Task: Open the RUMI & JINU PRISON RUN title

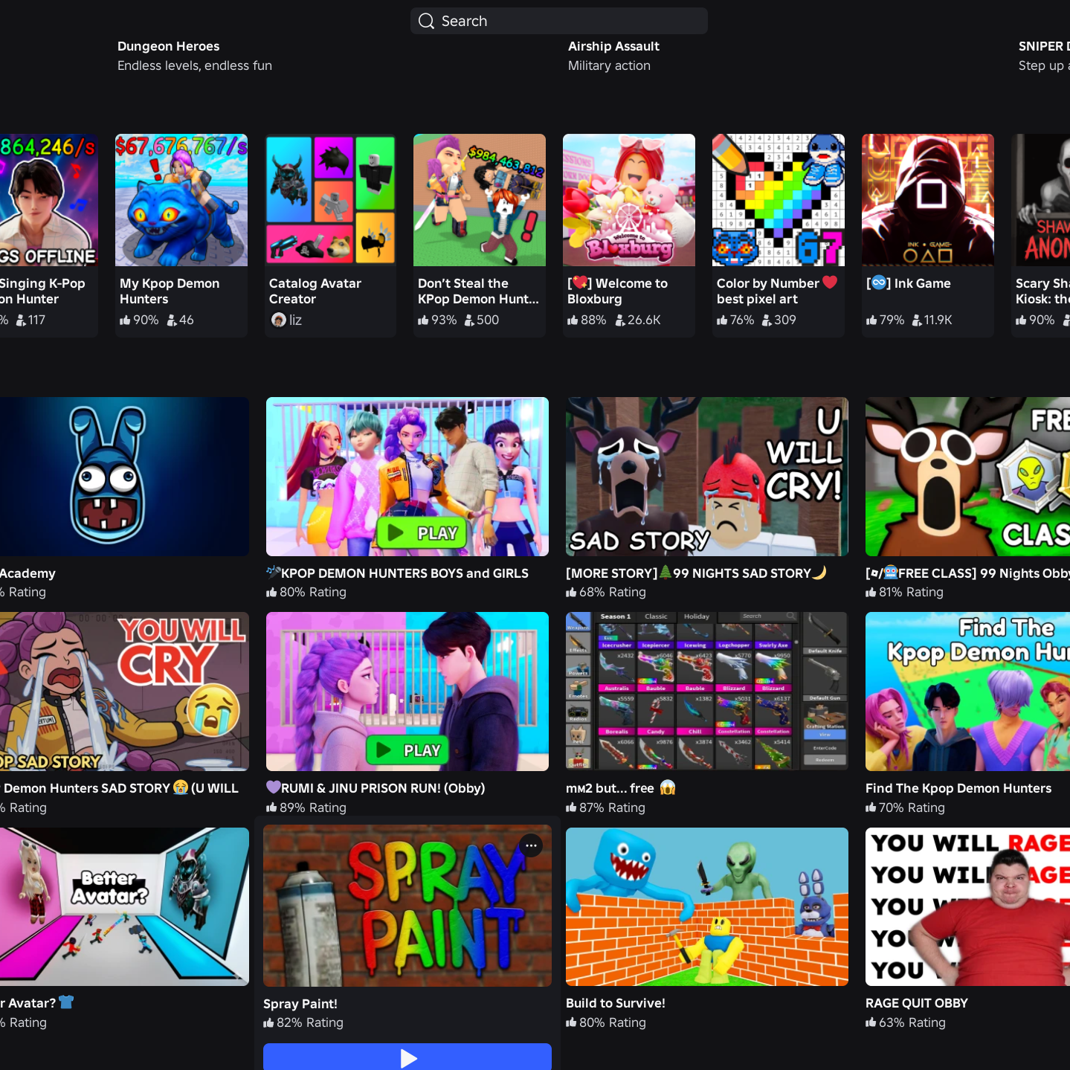Action: click(x=376, y=788)
